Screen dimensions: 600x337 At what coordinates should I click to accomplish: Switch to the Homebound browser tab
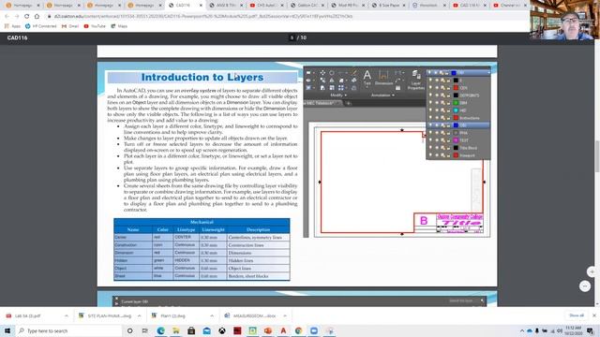[429, 6]
